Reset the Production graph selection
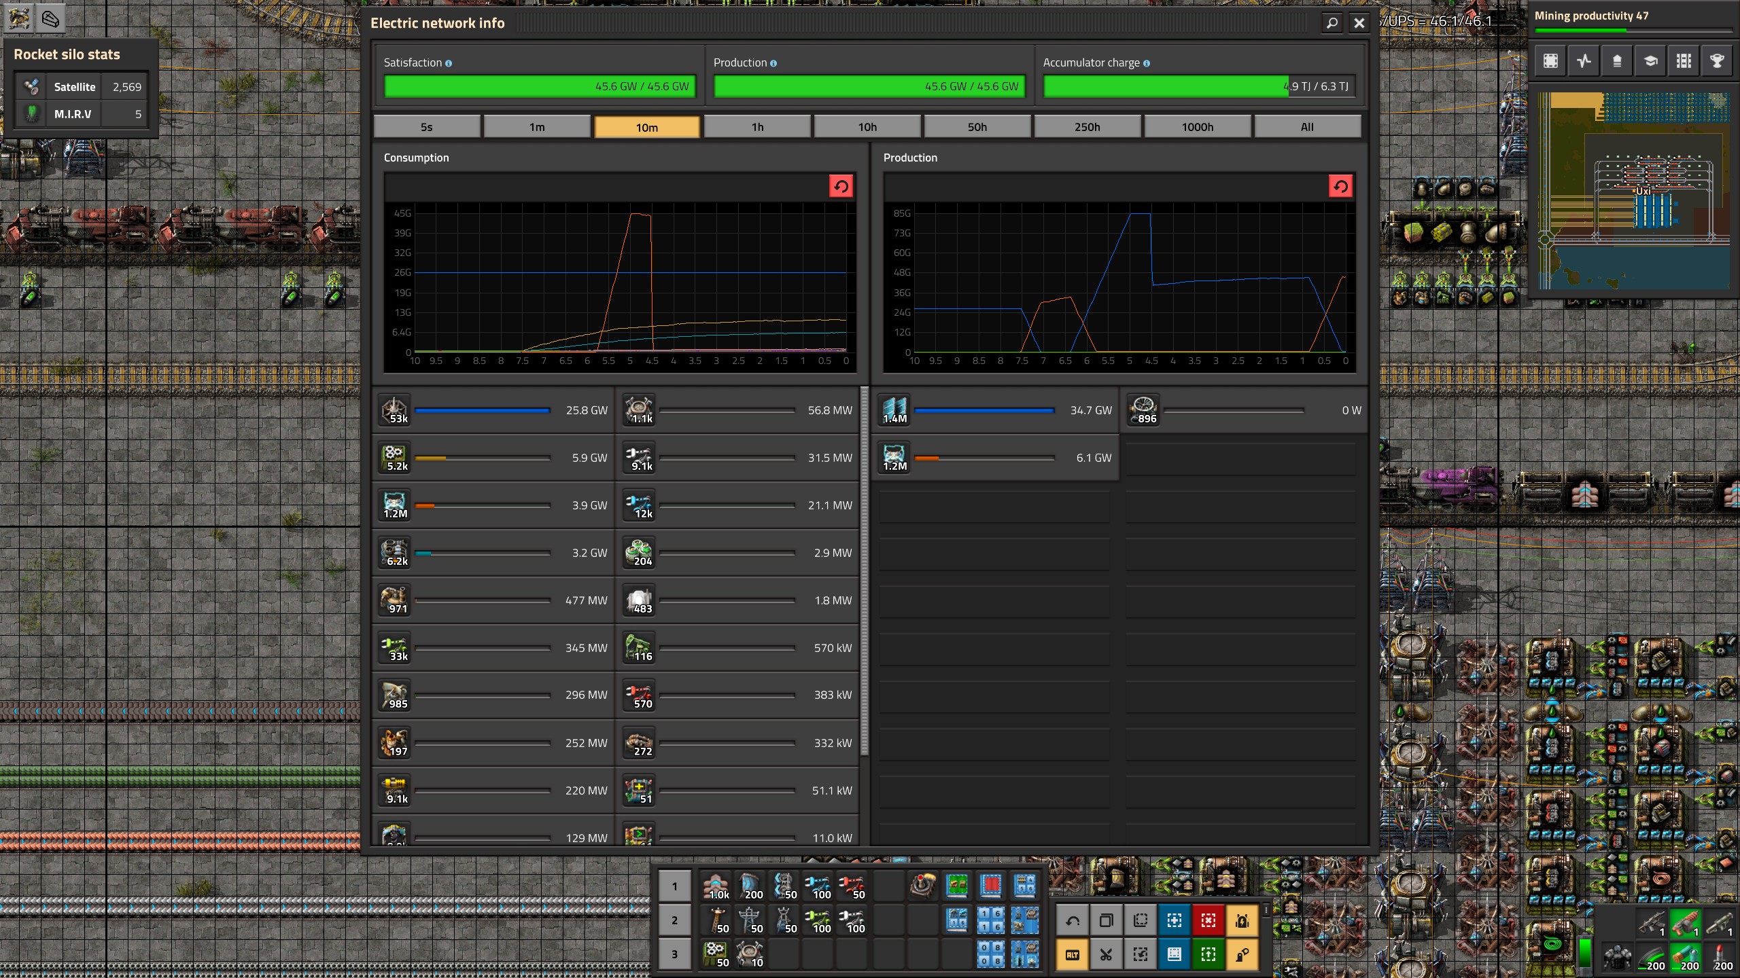 (x=1340, y=186)
